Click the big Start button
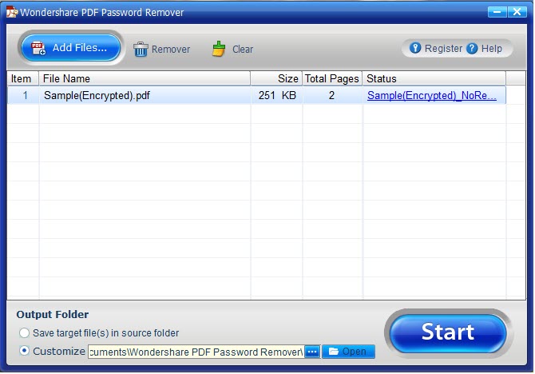The image size is (535, 374). (448, 332)
